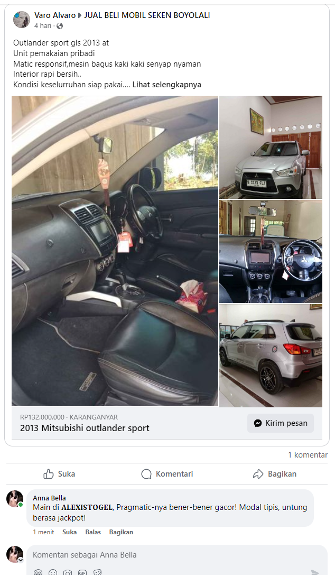Click Suka under Anna Bella's comment
The width and height of the screenshot is (335, 575).
tap(70, 532)
